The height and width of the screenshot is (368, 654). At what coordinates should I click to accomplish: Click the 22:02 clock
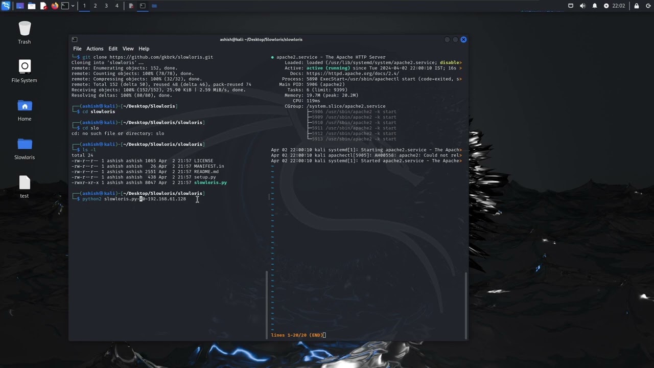pos(618,6)
